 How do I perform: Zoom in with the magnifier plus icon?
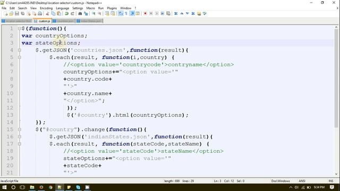click(93, 14)
